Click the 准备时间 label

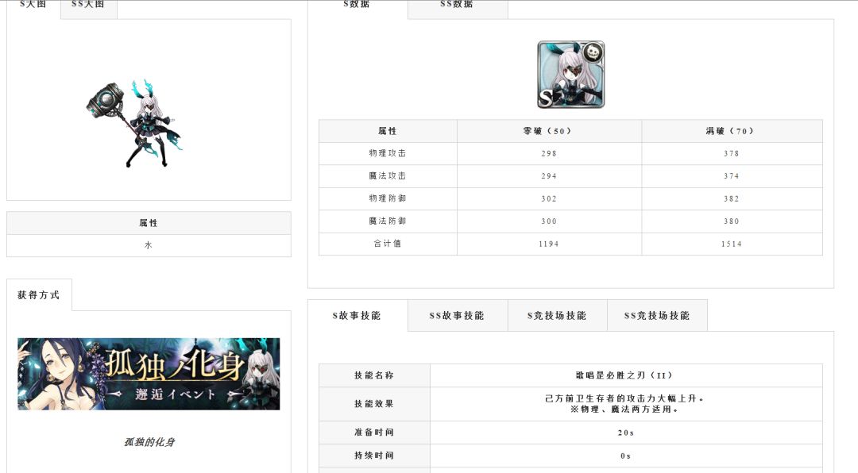pos(374,433)
